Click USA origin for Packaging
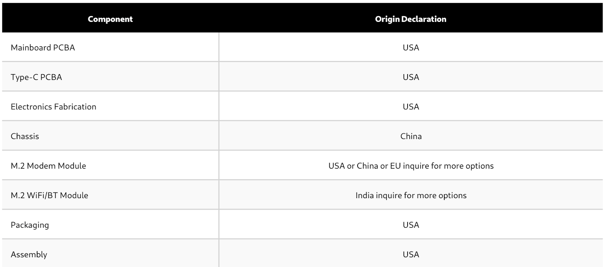The image size is (606, 267). pos(411,225)
